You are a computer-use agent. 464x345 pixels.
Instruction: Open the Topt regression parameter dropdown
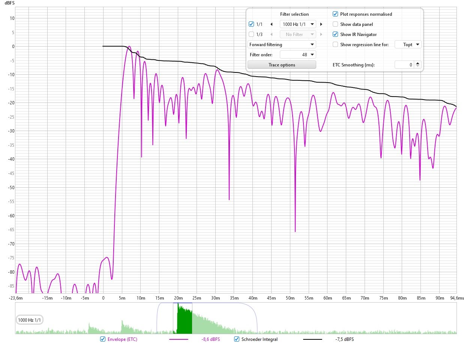click(x=408, y=45)
